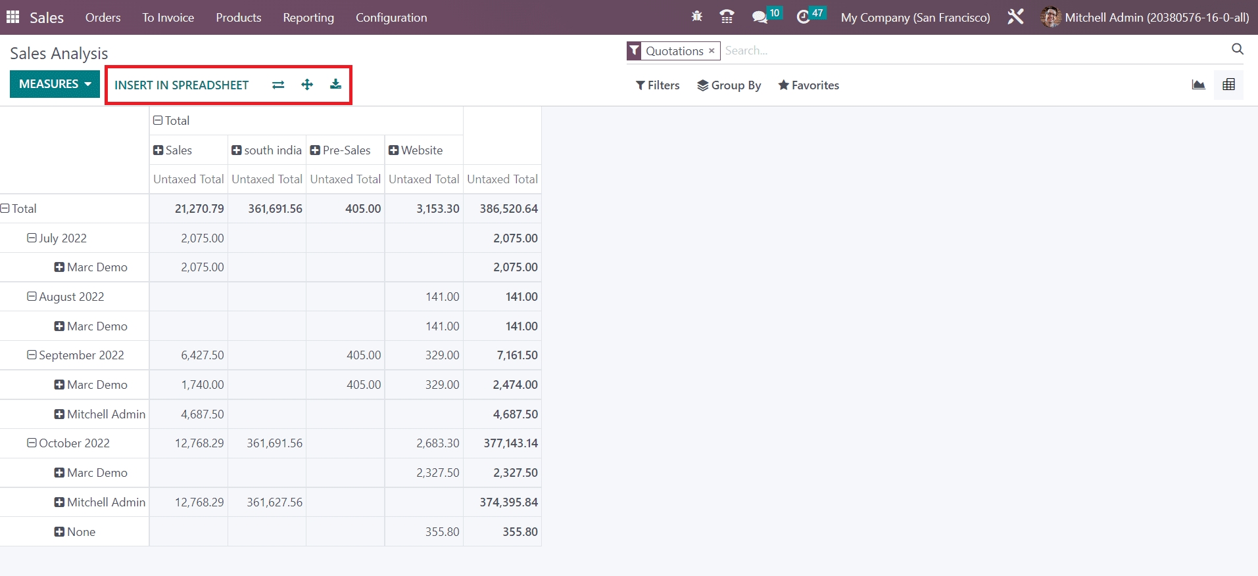Open the messages conversation icon
The width and height of the screenshot is (1258, 576).
pyautogui.click(x=760, y=17)
